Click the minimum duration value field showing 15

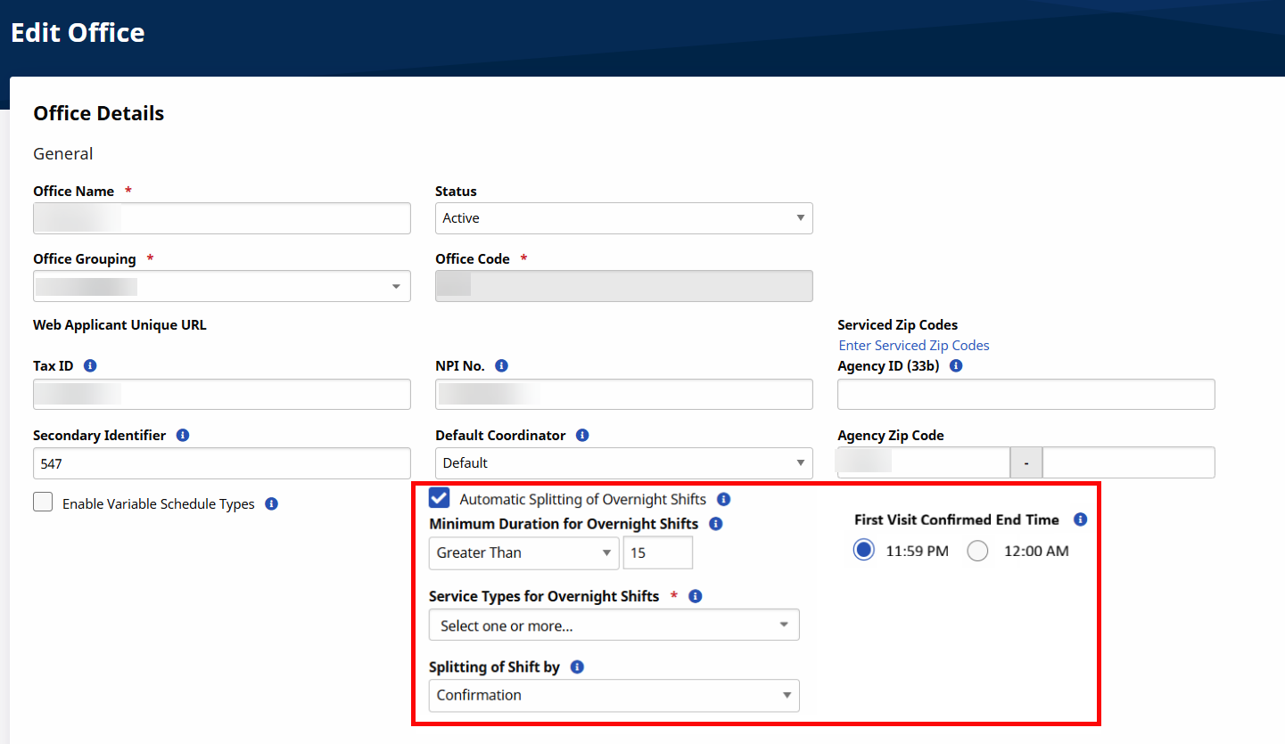(657, 553)
